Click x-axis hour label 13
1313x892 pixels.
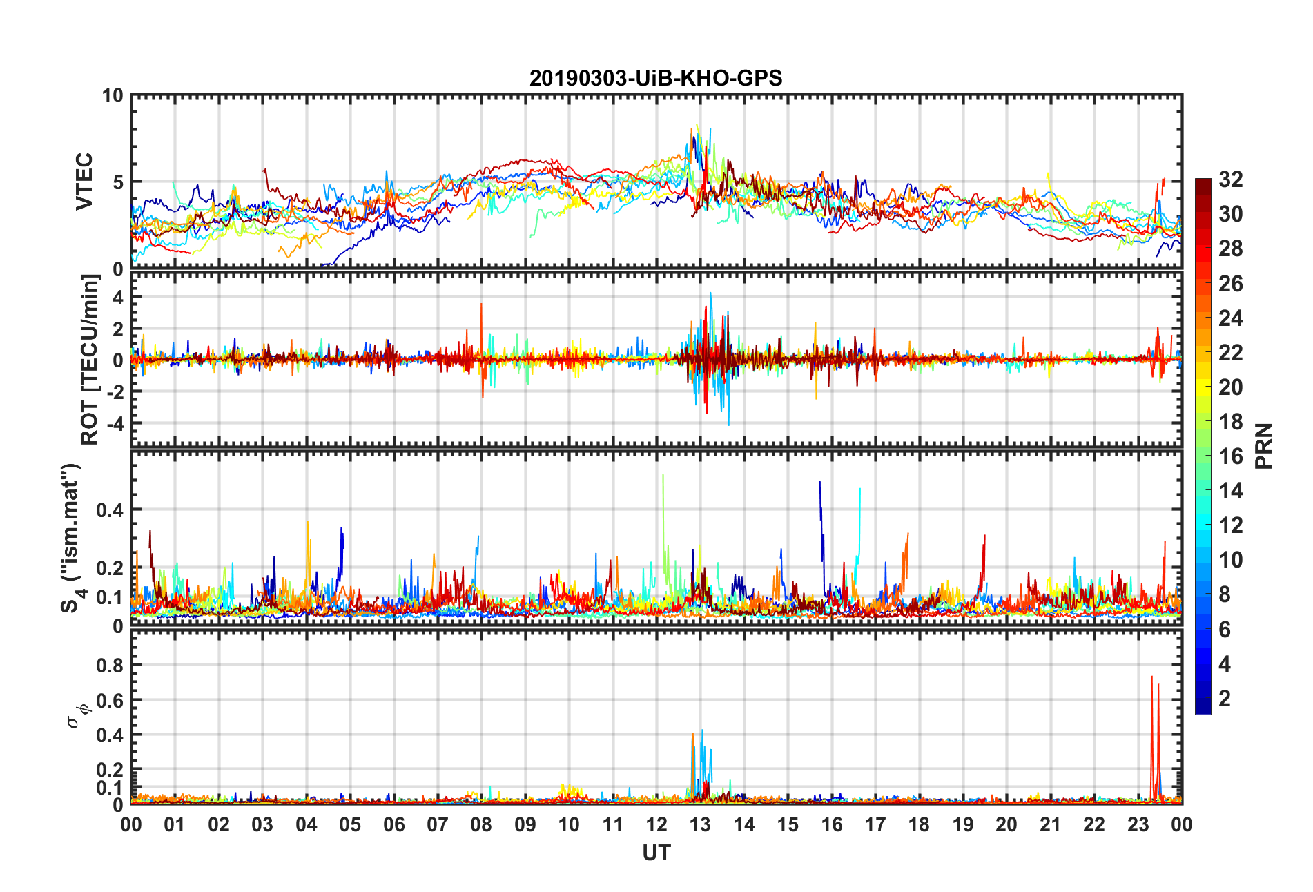700,824
